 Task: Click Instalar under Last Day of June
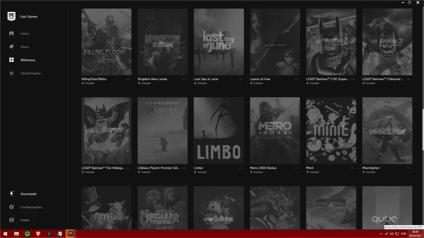pyautogui.click(x=200, y=83)
